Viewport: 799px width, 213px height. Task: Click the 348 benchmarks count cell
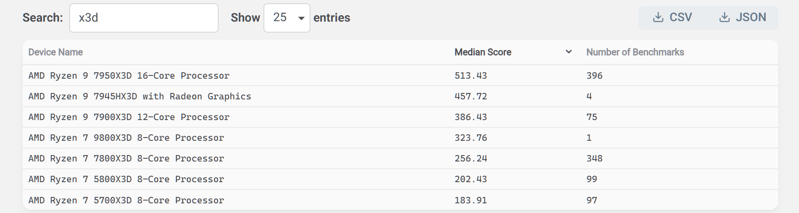click(594, 158)
